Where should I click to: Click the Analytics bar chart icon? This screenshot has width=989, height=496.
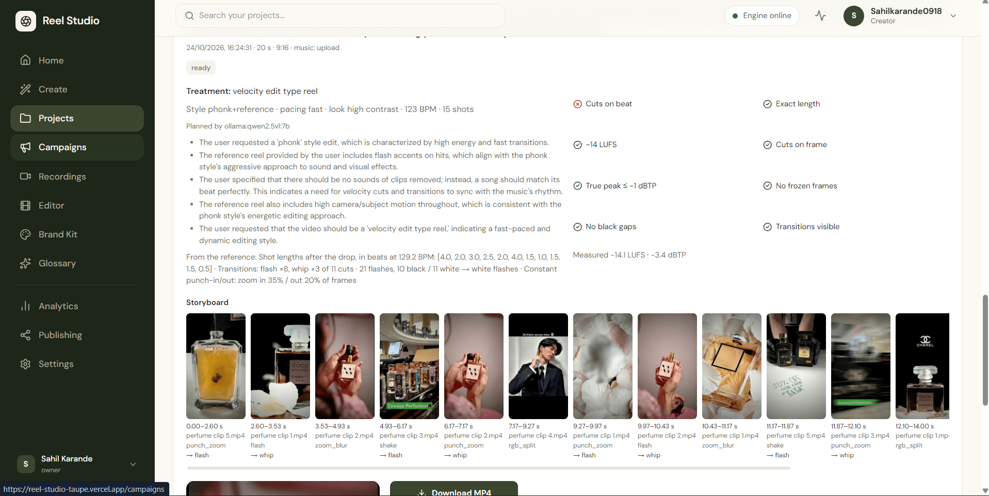[25, 306]
